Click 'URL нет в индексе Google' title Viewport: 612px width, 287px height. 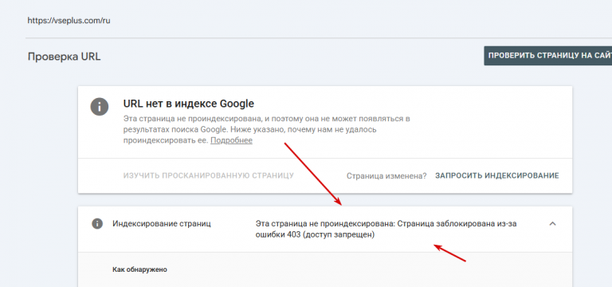click(189, 104)
